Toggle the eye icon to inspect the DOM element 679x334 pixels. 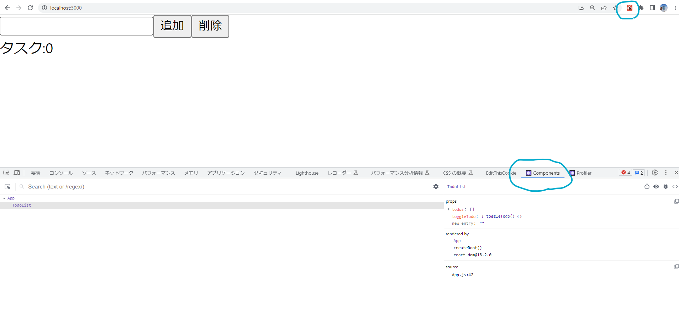click(x=656, y=186)
